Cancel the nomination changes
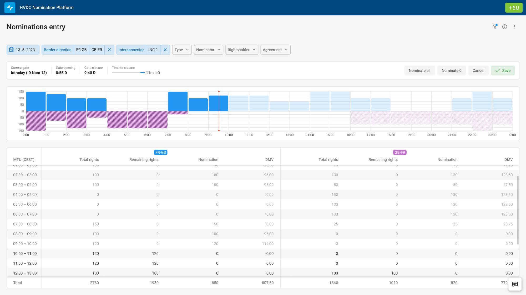526x295 pixels. click(x=478, y=71)
